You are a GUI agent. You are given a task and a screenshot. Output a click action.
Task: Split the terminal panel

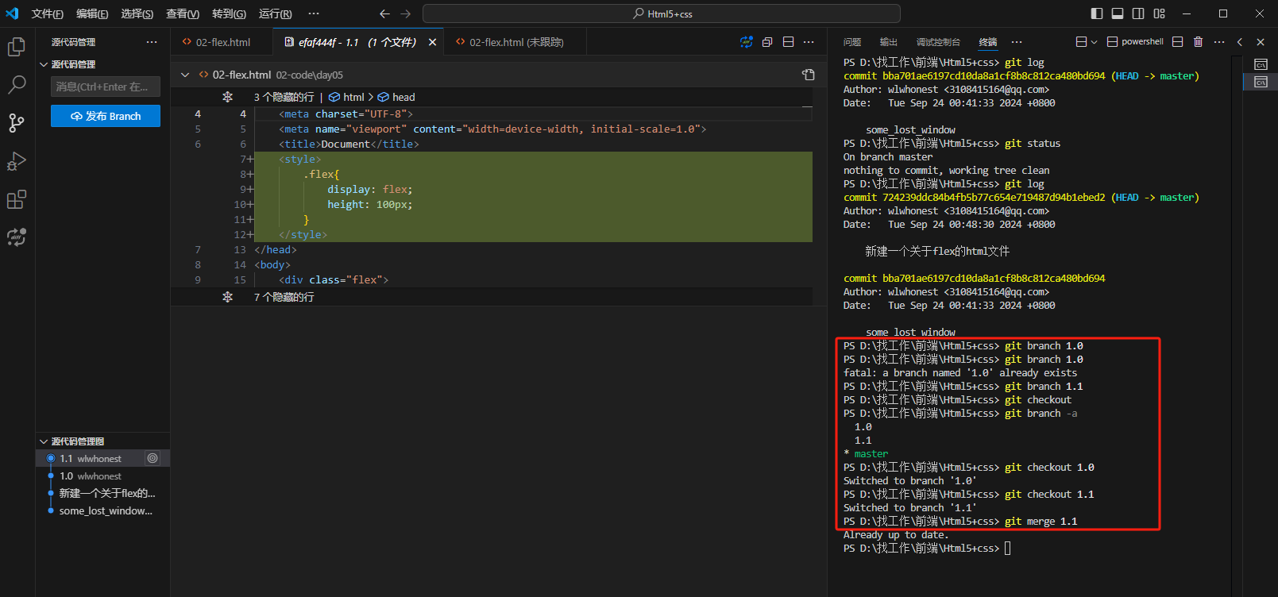coord(1177,42)
